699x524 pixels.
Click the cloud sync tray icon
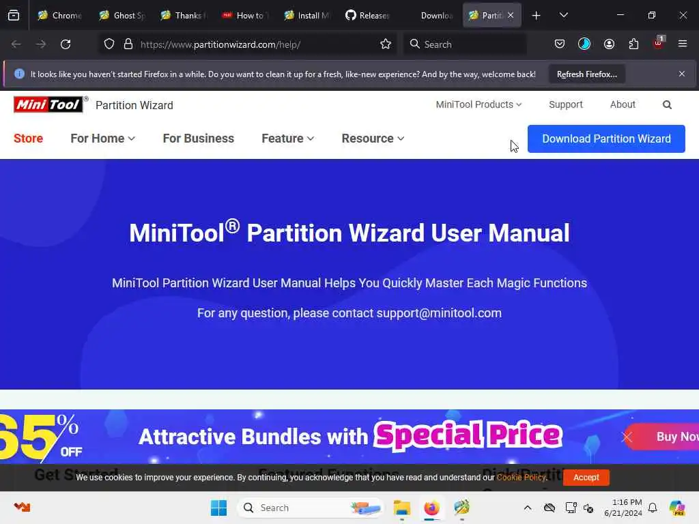point(550,508)
